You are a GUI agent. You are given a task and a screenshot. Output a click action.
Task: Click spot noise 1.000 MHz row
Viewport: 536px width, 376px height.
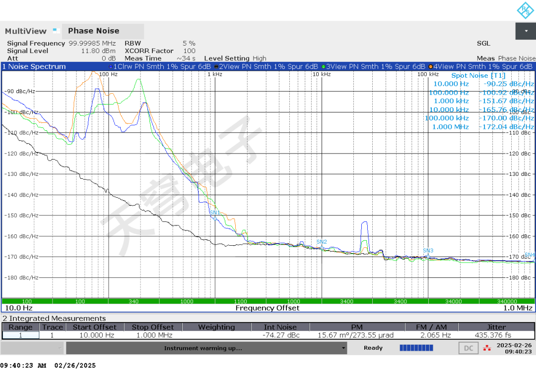point(483,127)
